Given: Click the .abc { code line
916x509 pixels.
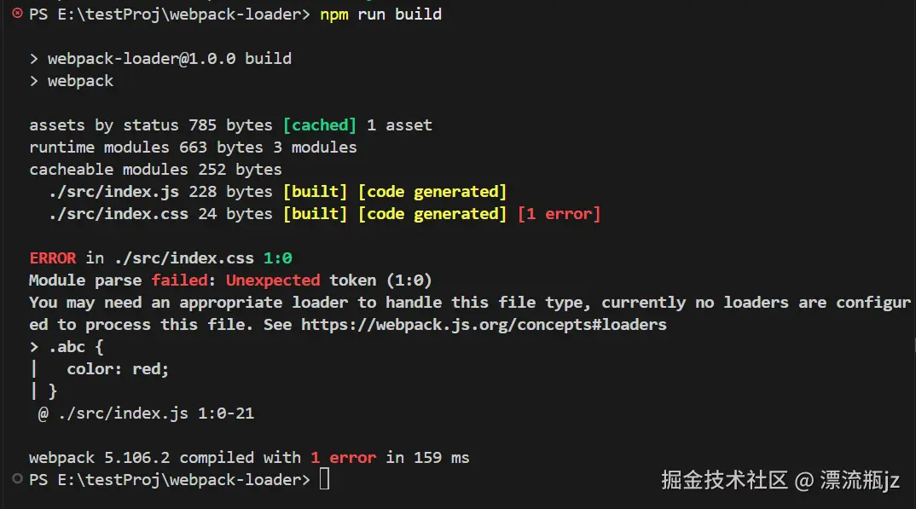Looking at the screenshot, I should coord(76,347).
